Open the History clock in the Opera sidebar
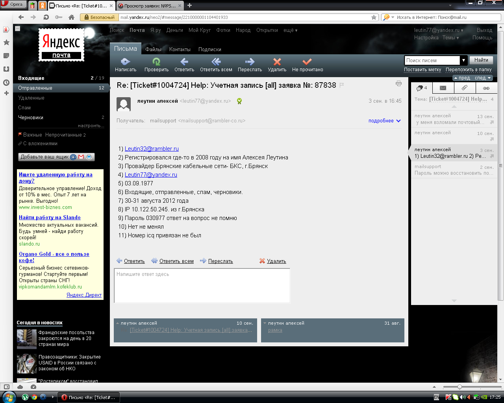 coord(6,83)
